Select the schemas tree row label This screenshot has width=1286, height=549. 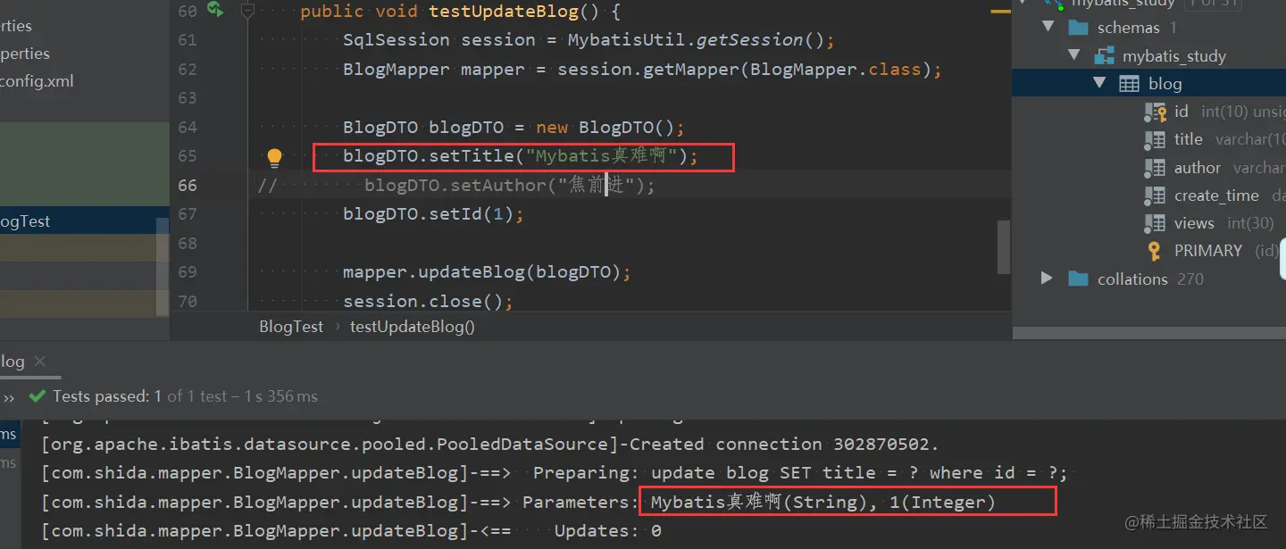coord(1128,28)
